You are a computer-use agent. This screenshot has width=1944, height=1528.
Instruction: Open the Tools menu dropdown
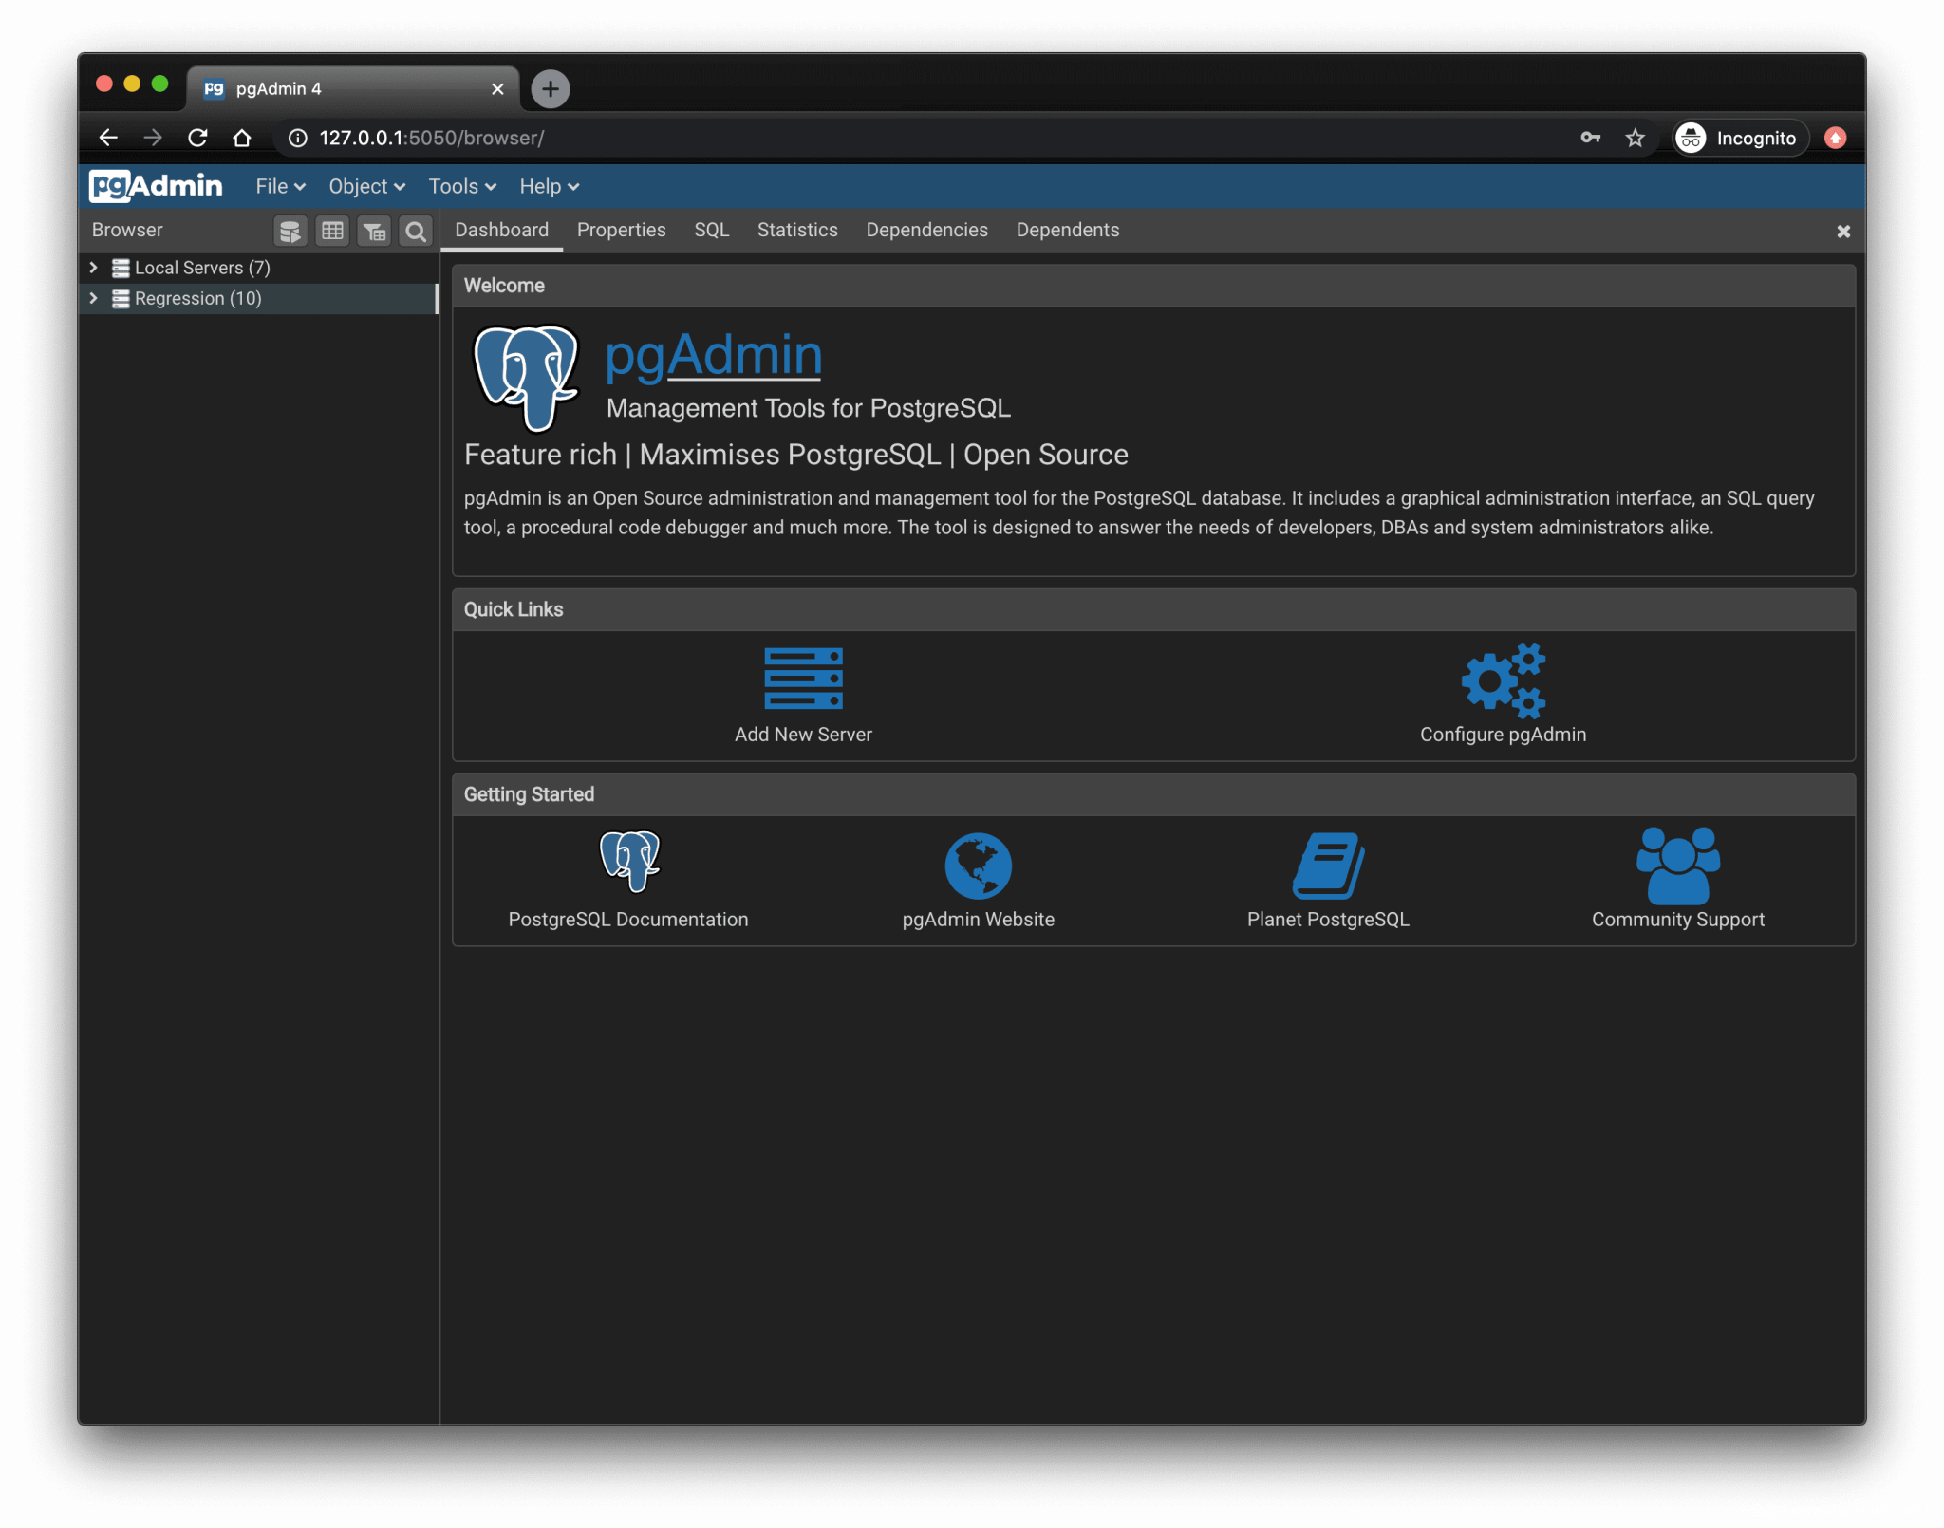(x=461, y=186)
